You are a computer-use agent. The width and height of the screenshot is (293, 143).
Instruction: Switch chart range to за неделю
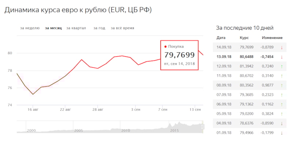pos(30,28)
